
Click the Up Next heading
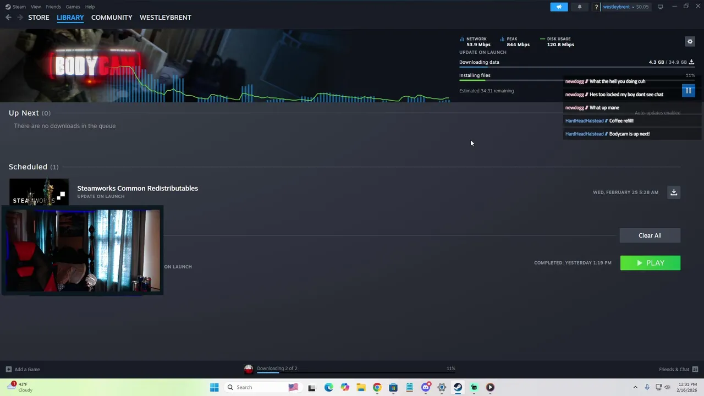pyautogui.click(x=24, y=113)
